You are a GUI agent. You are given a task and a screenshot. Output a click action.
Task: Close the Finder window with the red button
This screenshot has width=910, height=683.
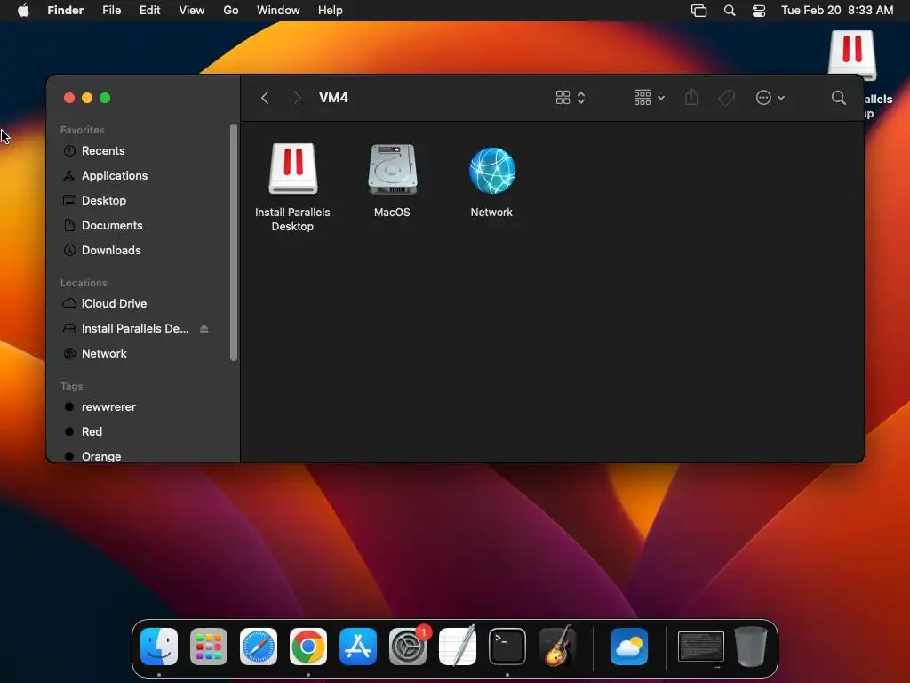[x=69, y=98]
